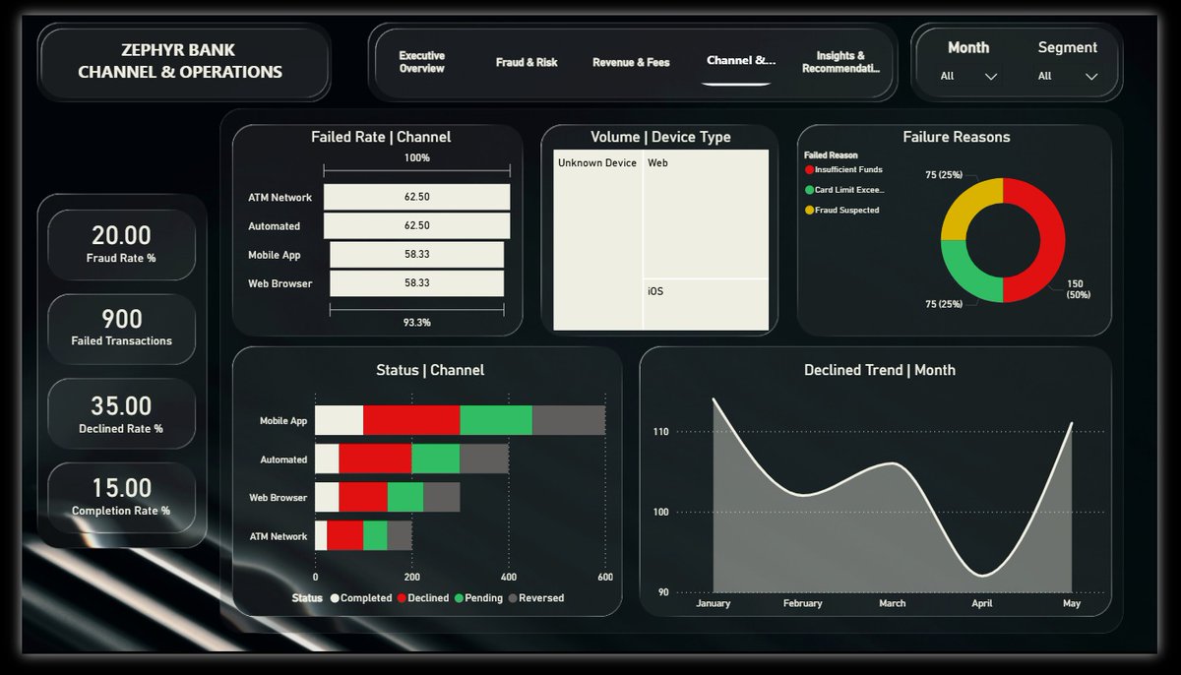The width and height of the screenshot is (1181, 675).
Task: Click the white Completed segment in Mobile App bar
Action: click(339, 420)
